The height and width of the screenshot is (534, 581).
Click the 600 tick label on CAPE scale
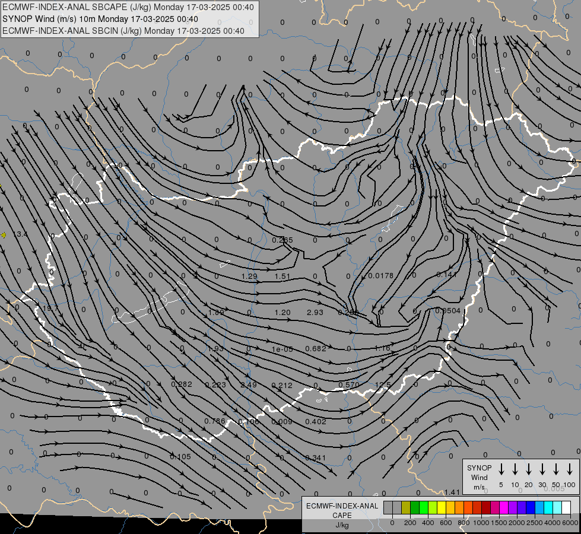446,523
